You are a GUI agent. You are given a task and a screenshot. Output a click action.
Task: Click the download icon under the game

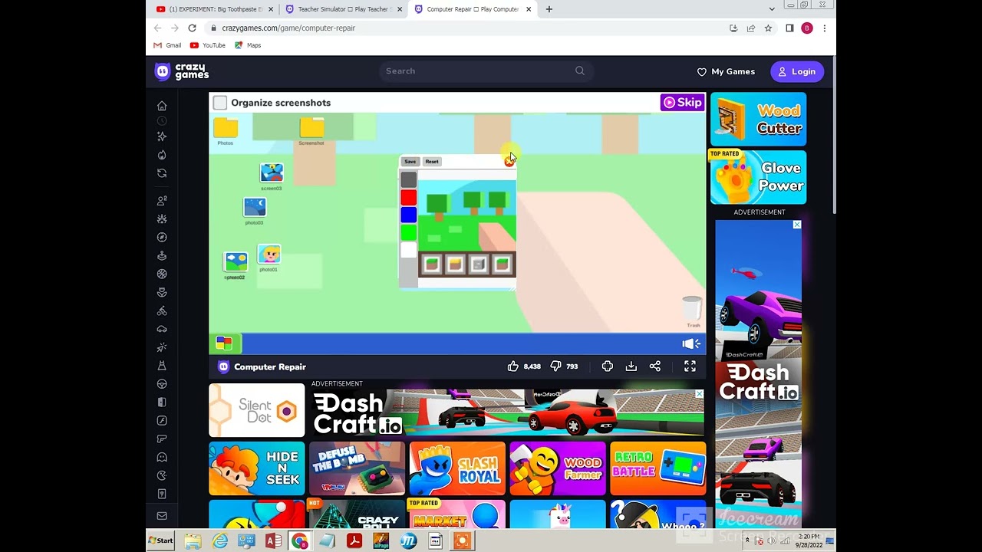[x=631, y=366]
